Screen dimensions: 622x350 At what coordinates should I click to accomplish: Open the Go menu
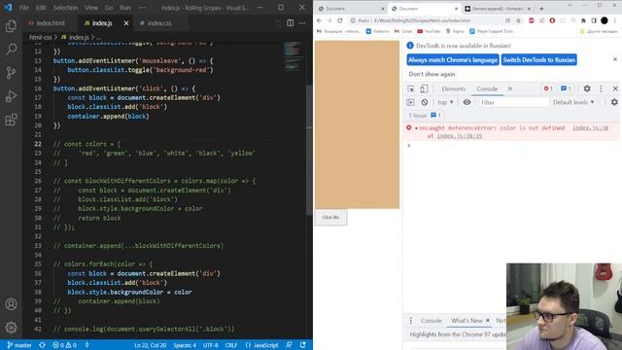pyautogui.click(x=109, y=8)
